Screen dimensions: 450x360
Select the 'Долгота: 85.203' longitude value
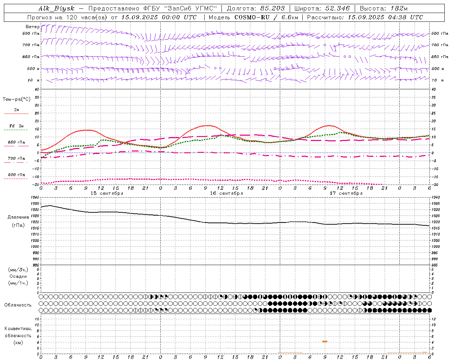pyautogui.click(x=256, y=8)
